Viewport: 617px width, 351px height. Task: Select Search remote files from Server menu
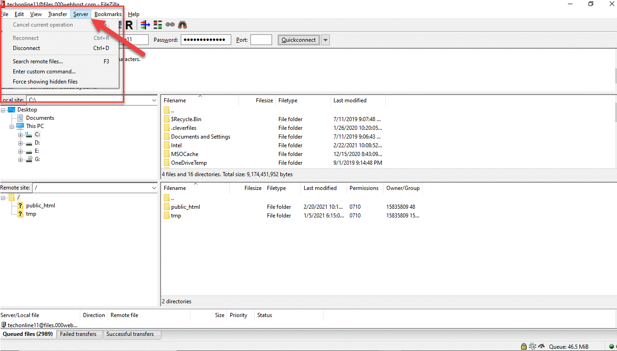click(x=38, y=61)
